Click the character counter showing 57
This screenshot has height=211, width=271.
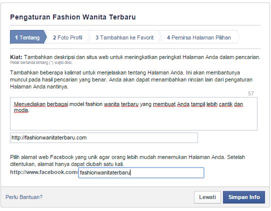pyautogui.click(x=251, y=93)
